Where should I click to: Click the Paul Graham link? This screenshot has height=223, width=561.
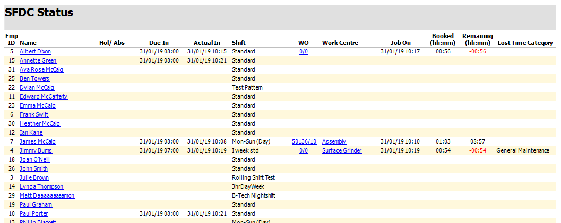click(36, 205)
